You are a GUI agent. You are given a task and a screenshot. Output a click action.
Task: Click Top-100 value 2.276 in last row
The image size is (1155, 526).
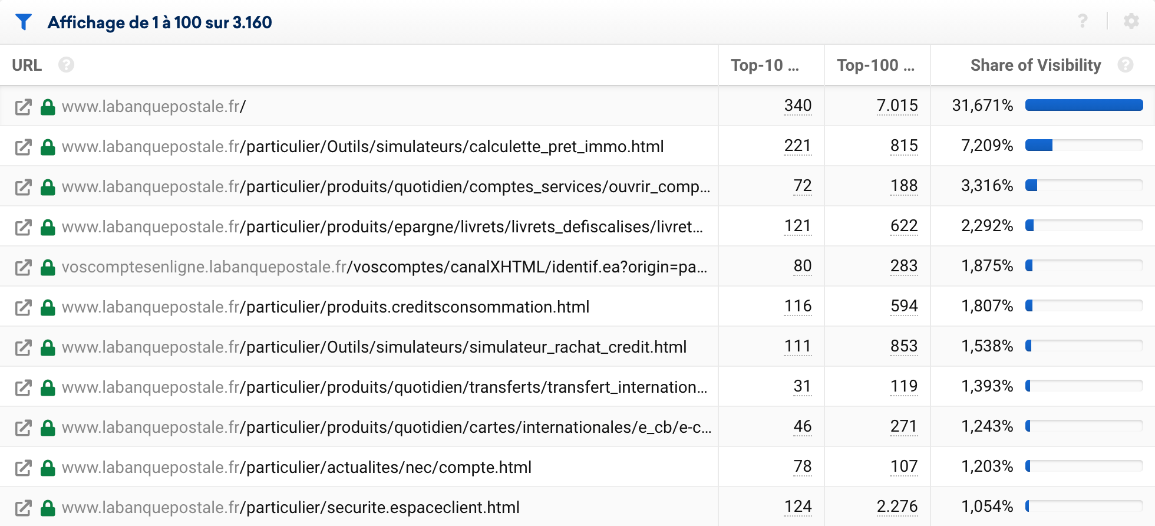[897, 507]
